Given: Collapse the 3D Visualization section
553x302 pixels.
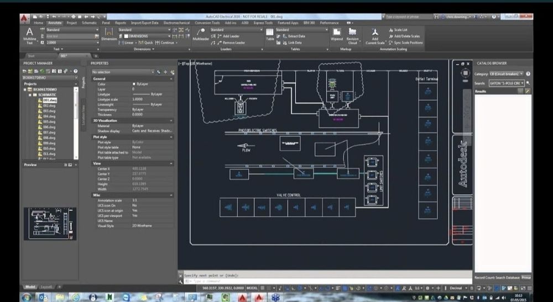Looking at the screenshot, I should point(171,121).
